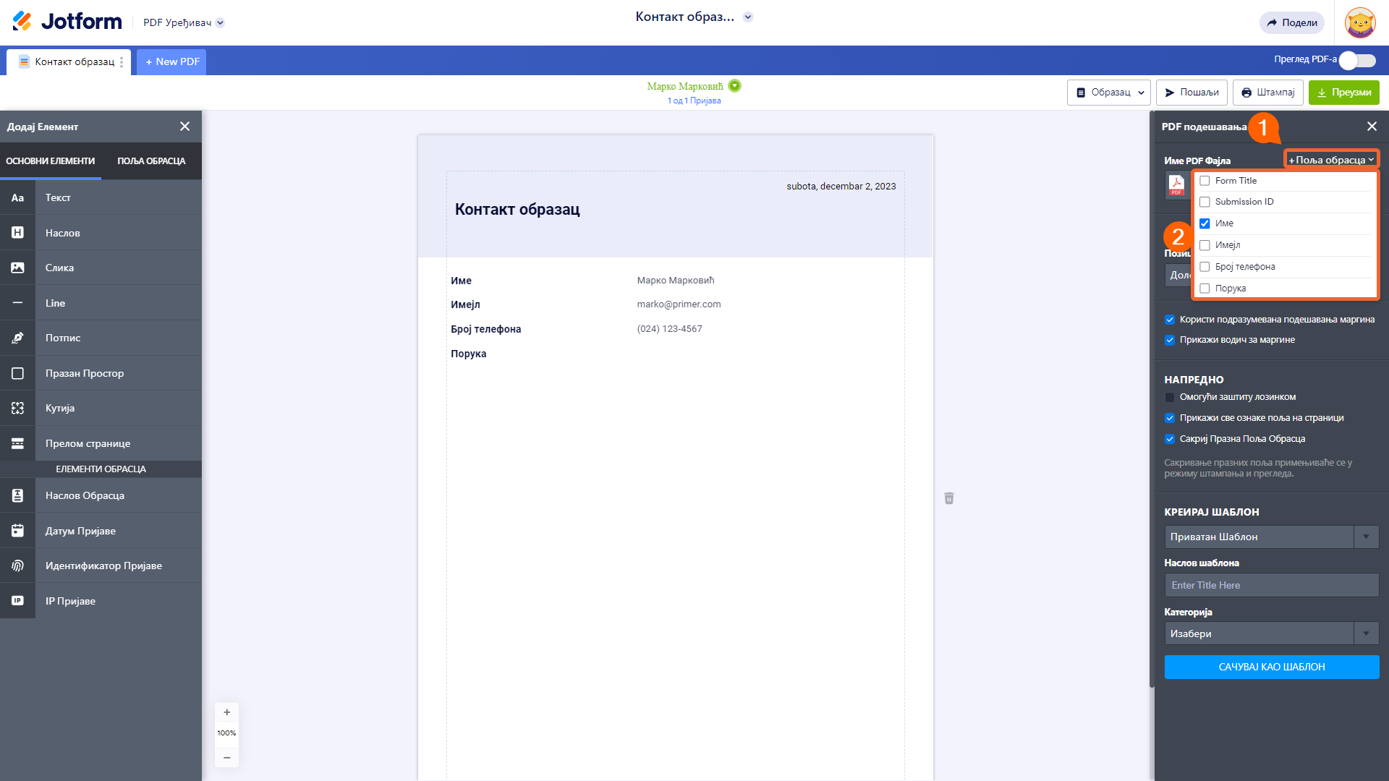Click the trash delete icon beside page
The height and width of the screenshot is (781, 1389).
(949, 498)
